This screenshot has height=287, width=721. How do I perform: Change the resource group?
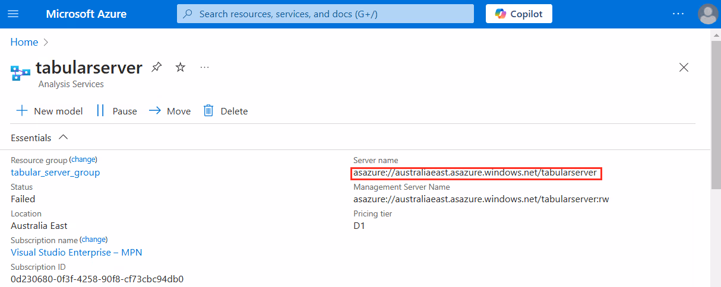(x=84, y=160)
